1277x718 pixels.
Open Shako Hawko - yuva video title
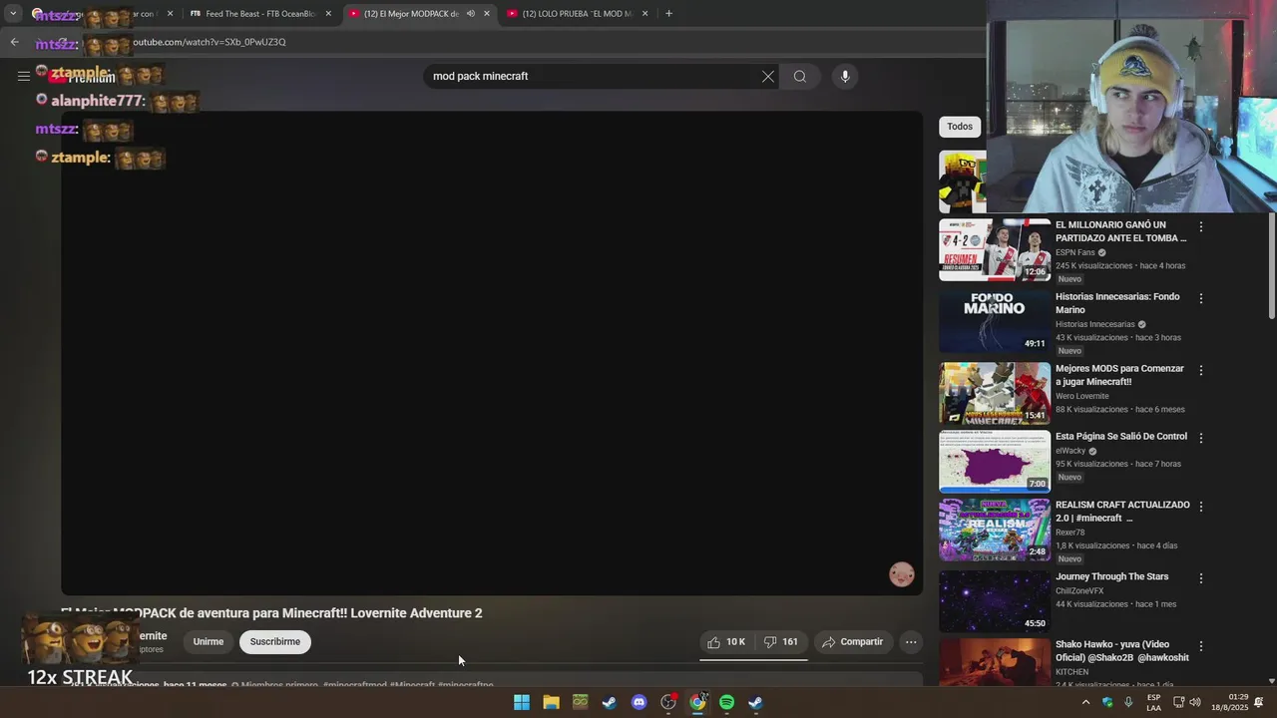pos(1122,651)
